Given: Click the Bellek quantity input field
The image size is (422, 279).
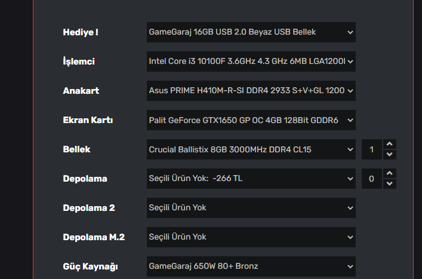Looking at the screenshot, I should (x=372, y=149).
